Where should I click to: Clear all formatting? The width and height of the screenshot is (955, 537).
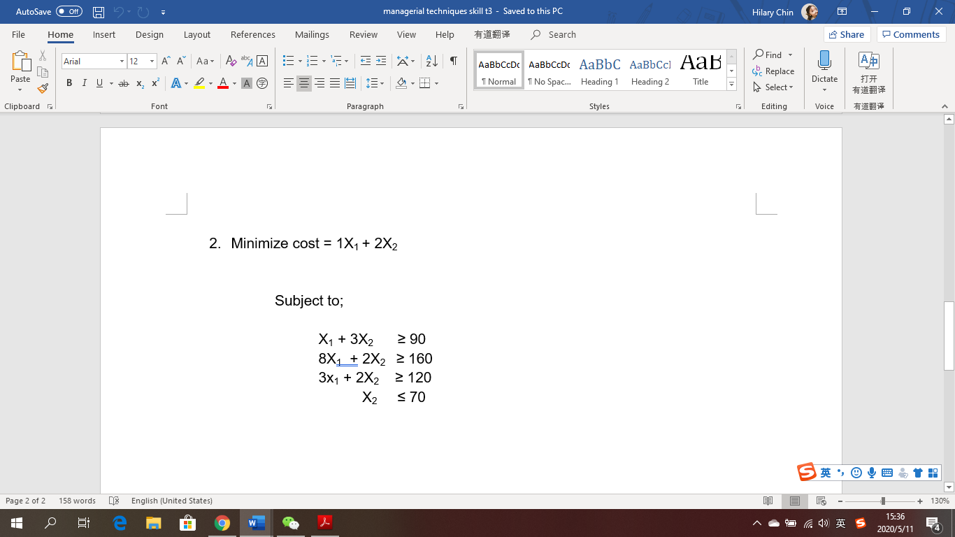pyautogui.click(x=231, y=61)
